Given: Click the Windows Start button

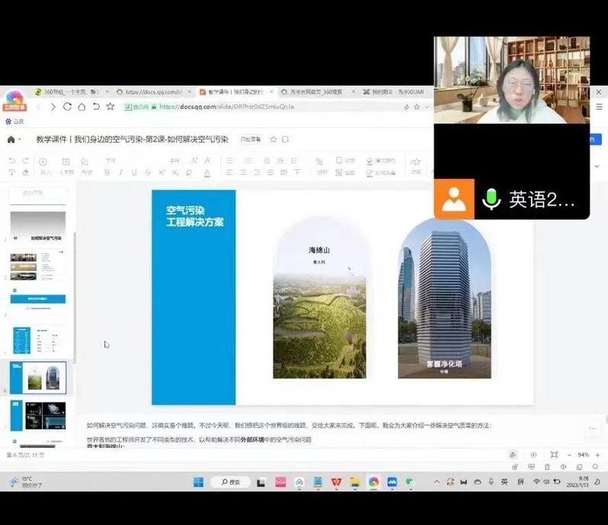Looking at the screenshot, I should (x=199, y=482).
